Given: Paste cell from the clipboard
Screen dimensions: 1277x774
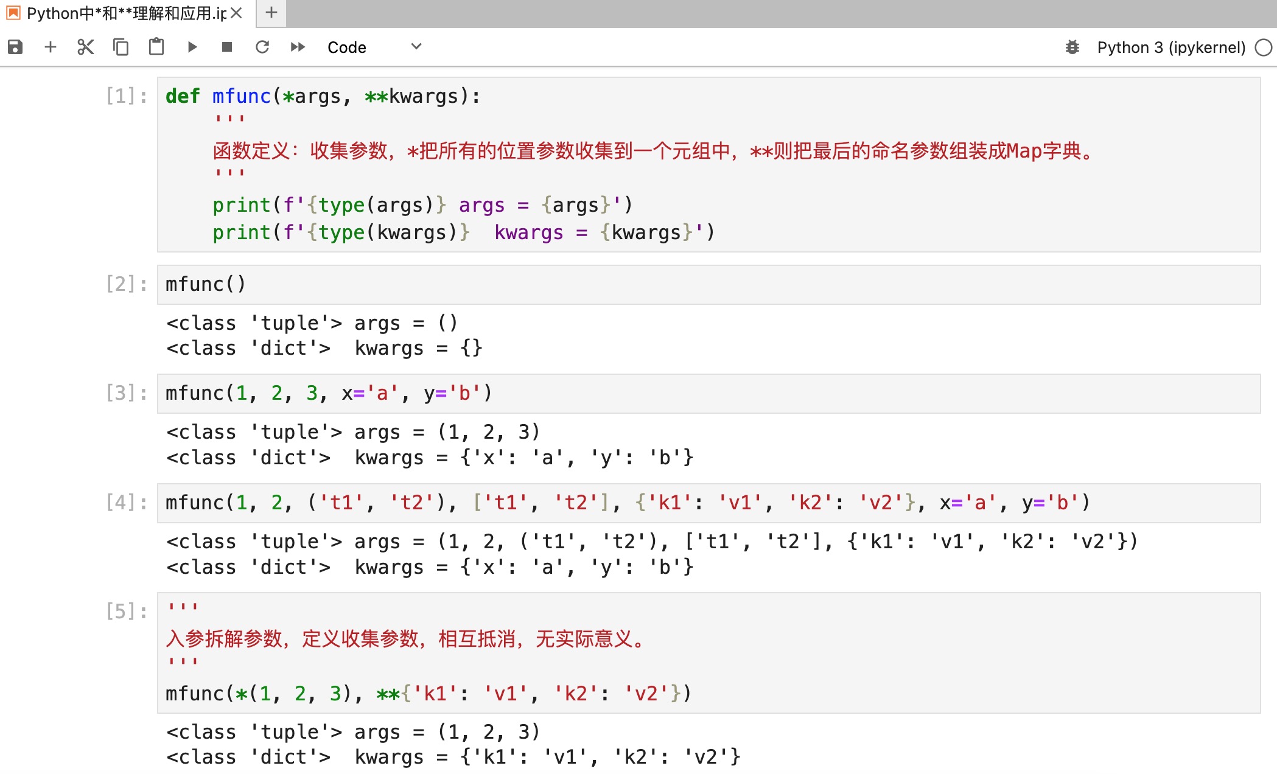Looking at the screenshot, I should click(156, 47).
